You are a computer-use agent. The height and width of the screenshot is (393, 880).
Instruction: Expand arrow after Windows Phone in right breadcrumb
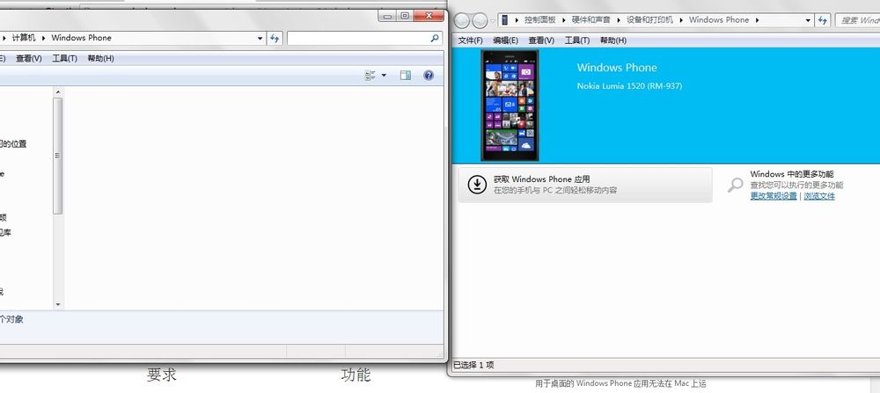pos(757,20)
